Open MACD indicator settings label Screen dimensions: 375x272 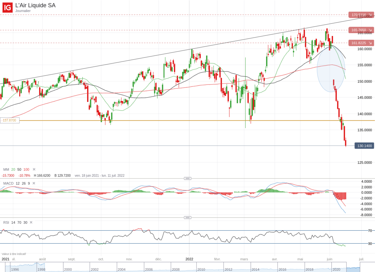(8, 183)
